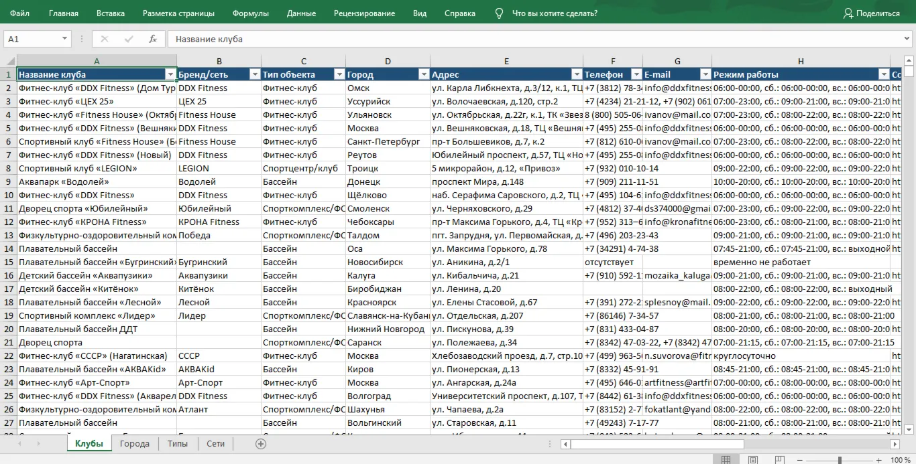Viewport: 916px width, 464px height.
Task: Open the Рецензирование ribbon tab
Action: coord(364,13)
